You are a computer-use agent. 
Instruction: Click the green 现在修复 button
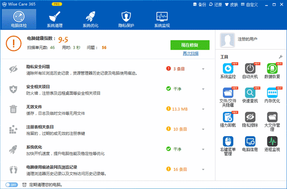[x=190, y=45]
